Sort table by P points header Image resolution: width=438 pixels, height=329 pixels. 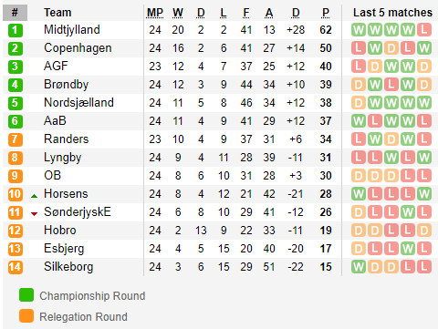pyautogui.click(x=326, y=13)
